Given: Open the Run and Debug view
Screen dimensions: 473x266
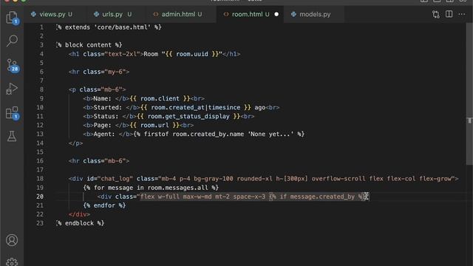Looking at the screenshot, I should point(12,89).
